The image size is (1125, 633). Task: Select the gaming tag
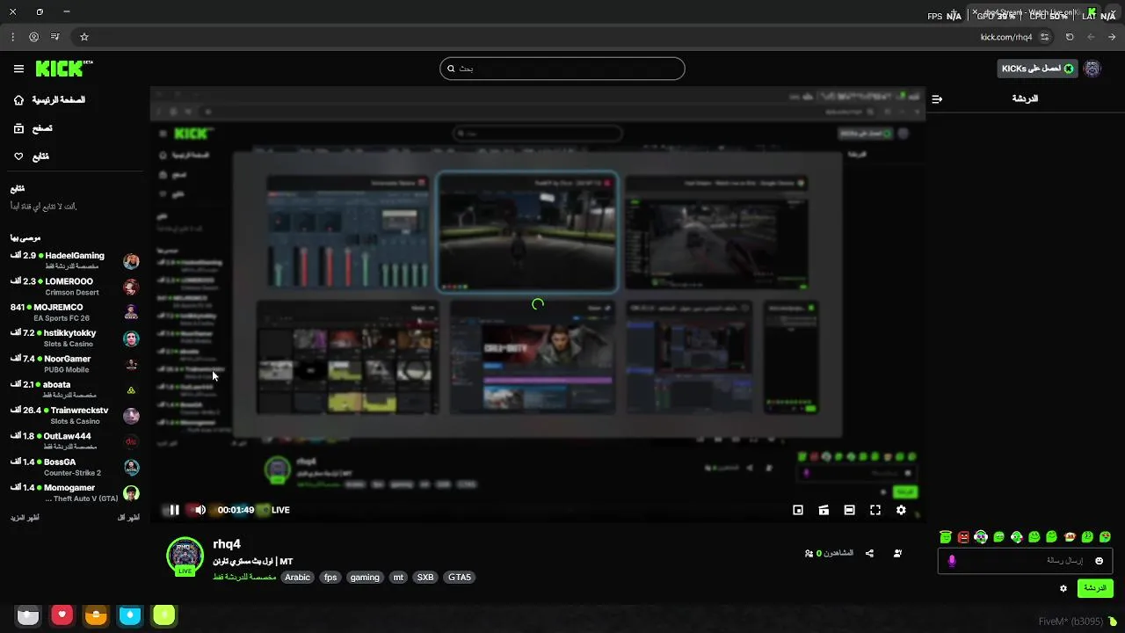point(365,578)
